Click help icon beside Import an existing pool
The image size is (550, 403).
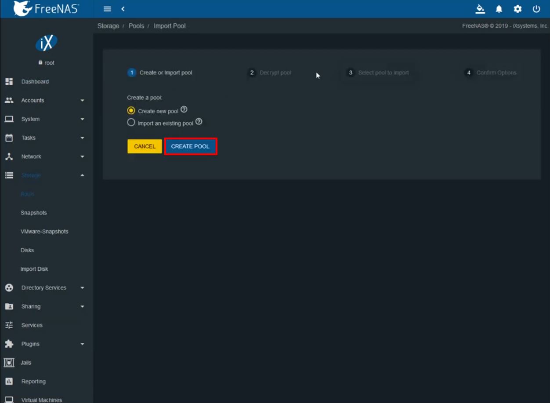coord(199,122)
